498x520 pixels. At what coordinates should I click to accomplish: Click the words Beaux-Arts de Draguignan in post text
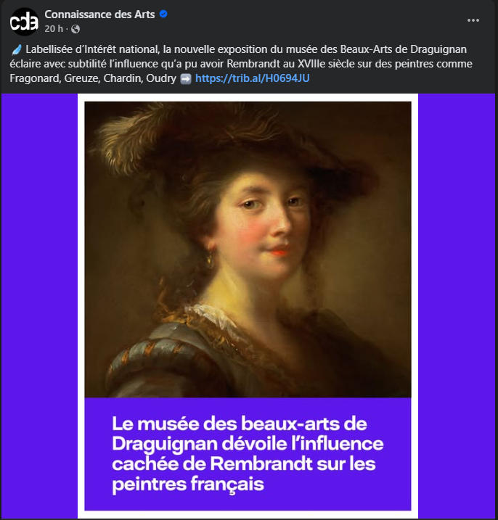click(x=404, y=49)
